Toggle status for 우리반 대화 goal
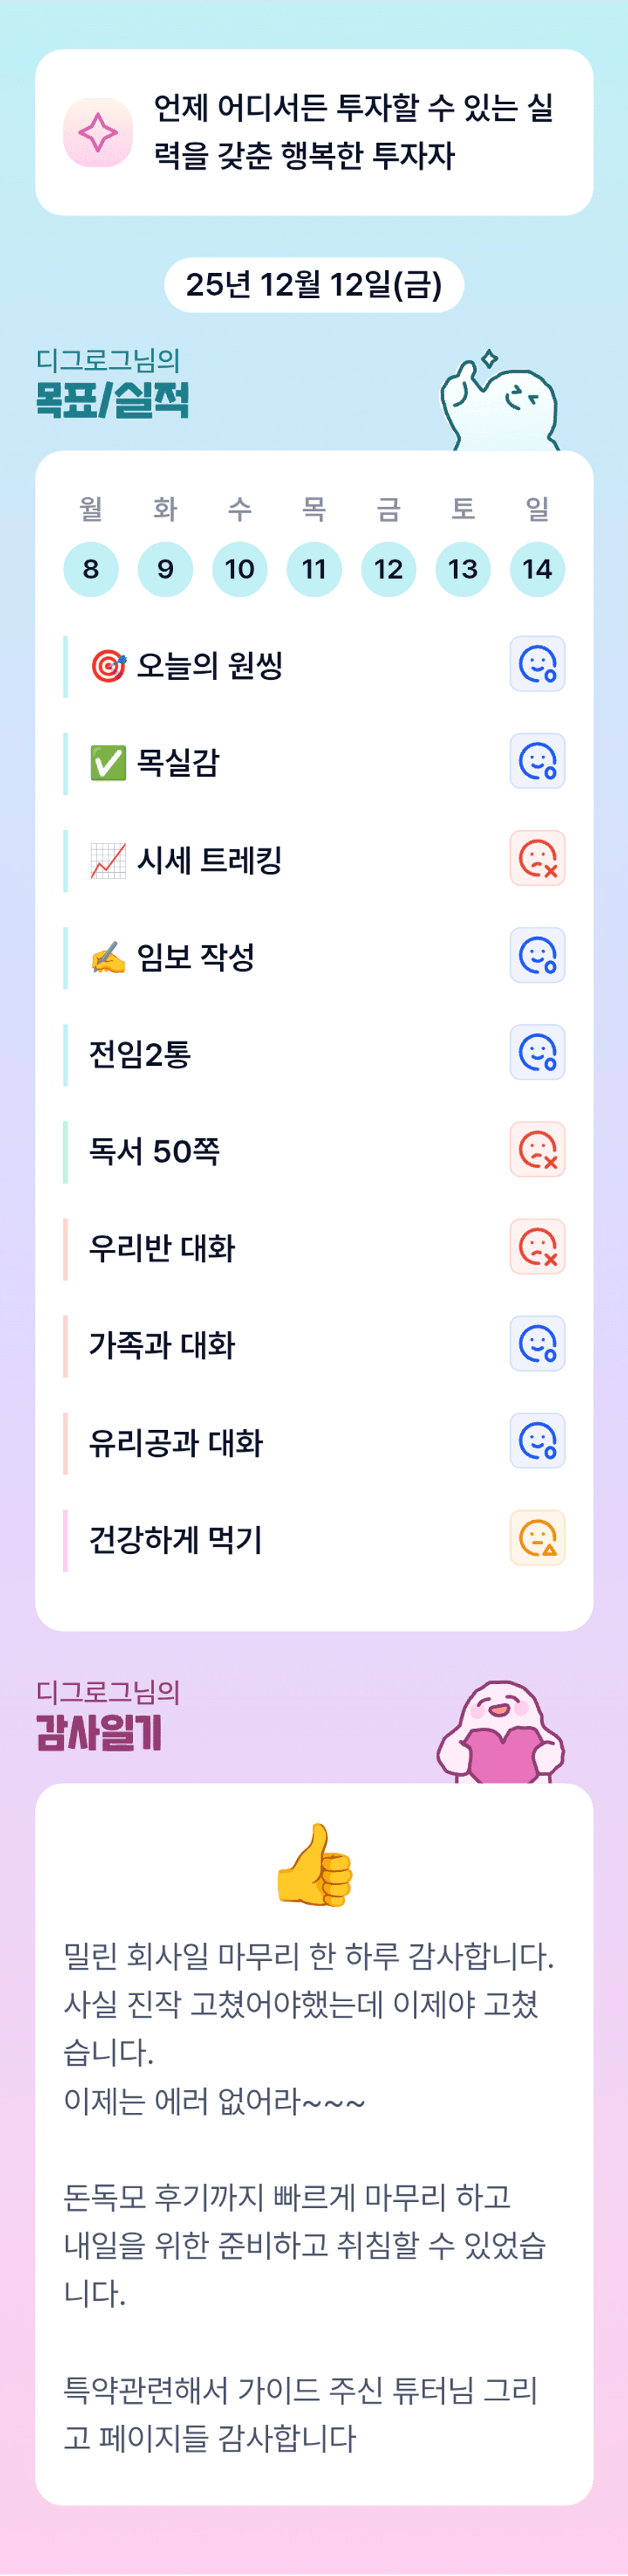This screenshot has height=2576, width=628. click(x=537, y=1246)
